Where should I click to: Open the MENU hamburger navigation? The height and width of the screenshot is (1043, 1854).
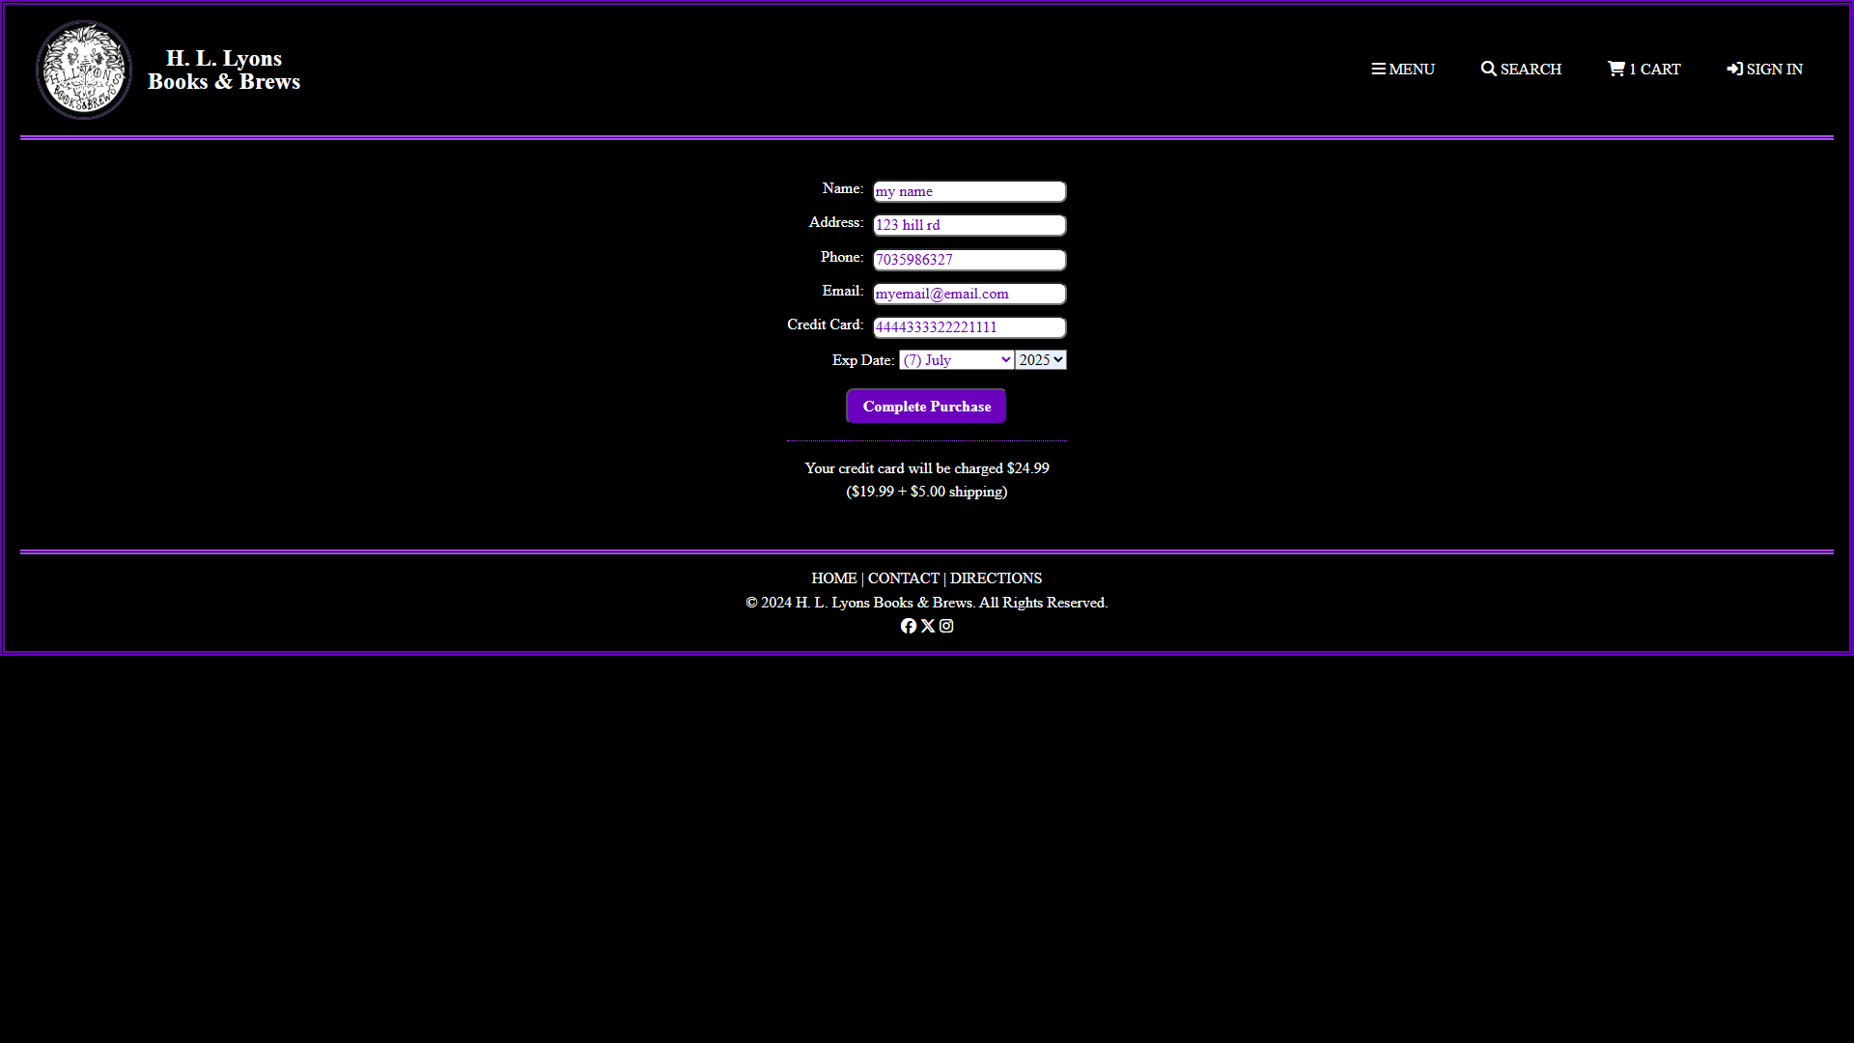[x=1403, y=70]
